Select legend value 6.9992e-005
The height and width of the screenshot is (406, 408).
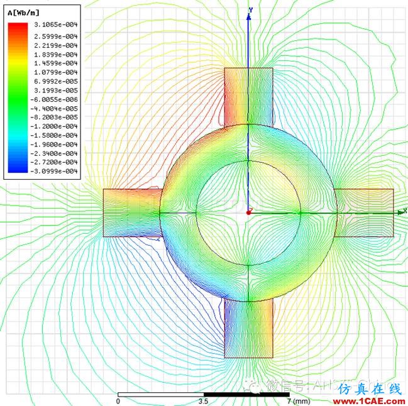coord(56,82)
